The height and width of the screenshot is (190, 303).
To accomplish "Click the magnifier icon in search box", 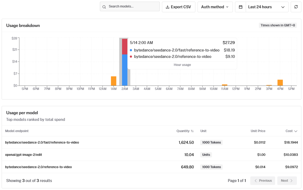I will click(104, 7).
